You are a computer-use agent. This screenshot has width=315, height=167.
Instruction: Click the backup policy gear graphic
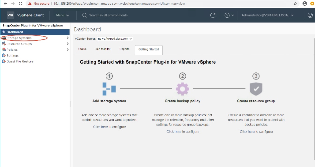[x=182, y=89]
